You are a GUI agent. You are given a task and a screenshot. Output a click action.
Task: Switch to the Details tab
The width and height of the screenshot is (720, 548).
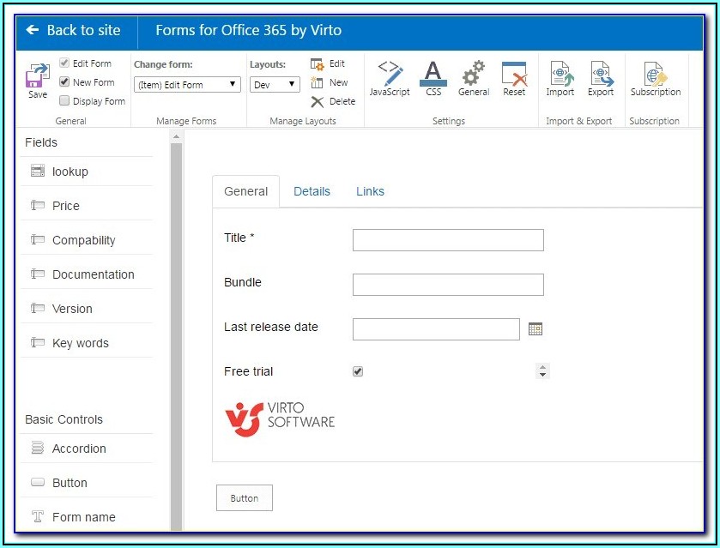pyautogui.click(x=312, y=192)
